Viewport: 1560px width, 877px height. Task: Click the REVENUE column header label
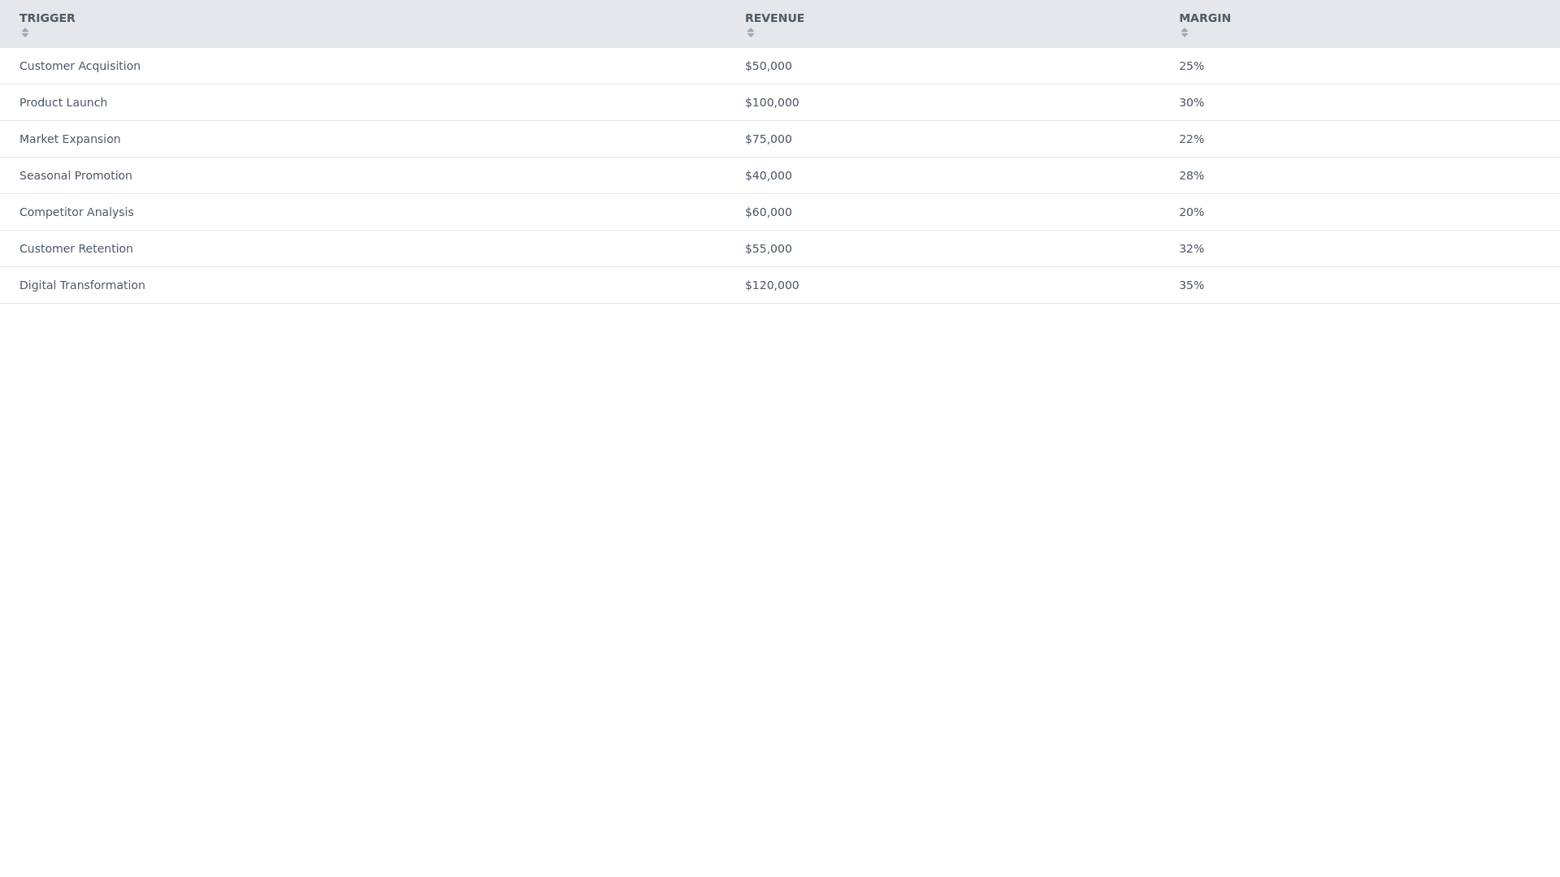(x=774, y=18)
